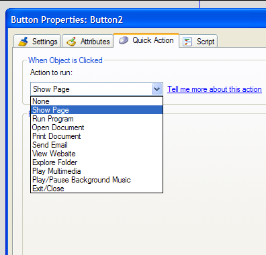Choose Send Email action
Viewport: 266px width, 255px height.
tap(97, 145)
